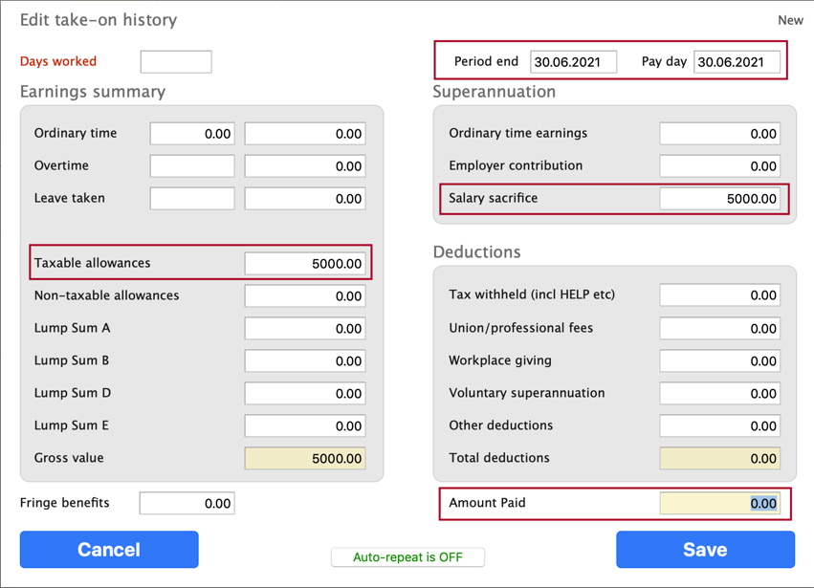The height and width of the screenshot is (588, 814).
Task: Edit the Pay day date field
Action: click(x=737, y=62)
